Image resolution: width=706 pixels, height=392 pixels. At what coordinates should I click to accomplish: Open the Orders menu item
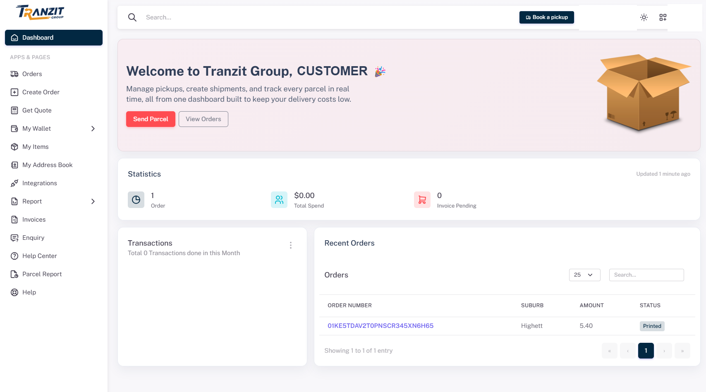tap(54, 74)
